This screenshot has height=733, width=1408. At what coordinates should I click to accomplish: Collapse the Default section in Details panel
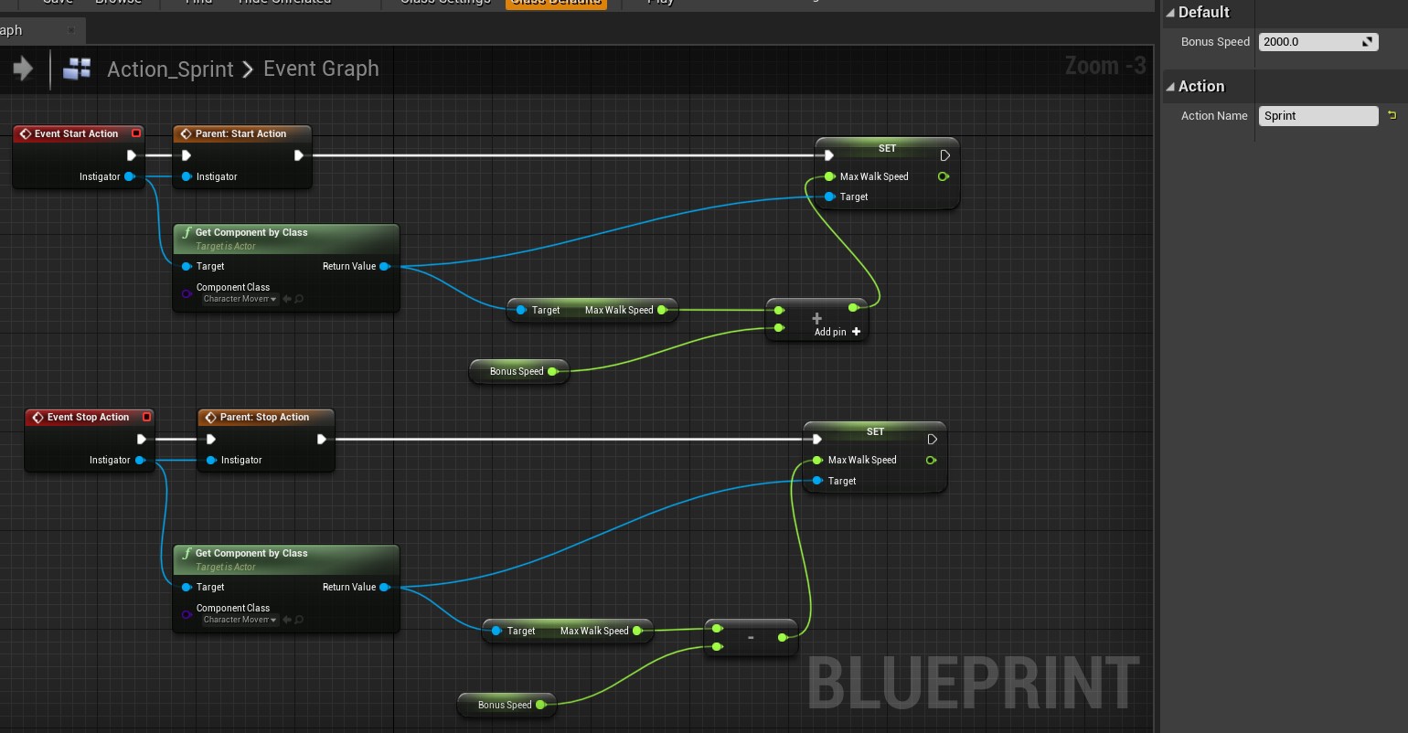(1170, 13)
